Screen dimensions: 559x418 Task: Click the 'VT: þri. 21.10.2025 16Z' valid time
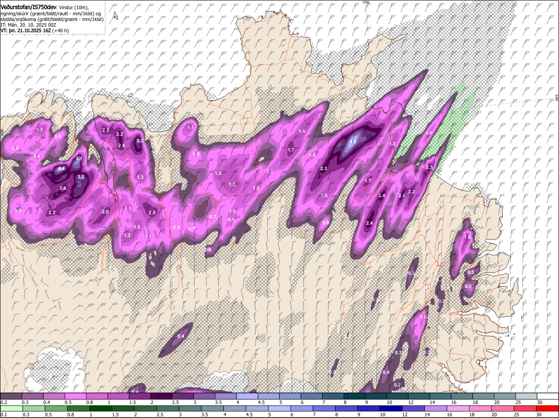[x=26, y=31]
